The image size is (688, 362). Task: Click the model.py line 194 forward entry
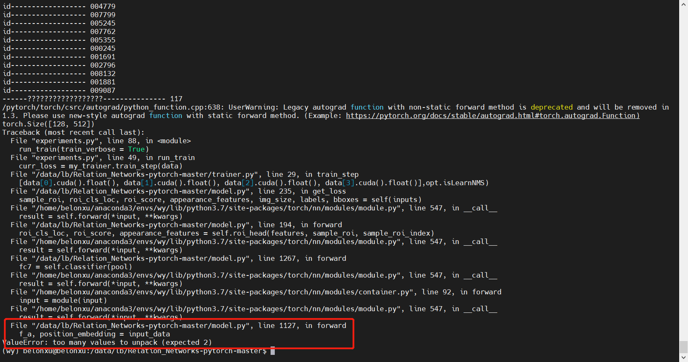point(176,225)
